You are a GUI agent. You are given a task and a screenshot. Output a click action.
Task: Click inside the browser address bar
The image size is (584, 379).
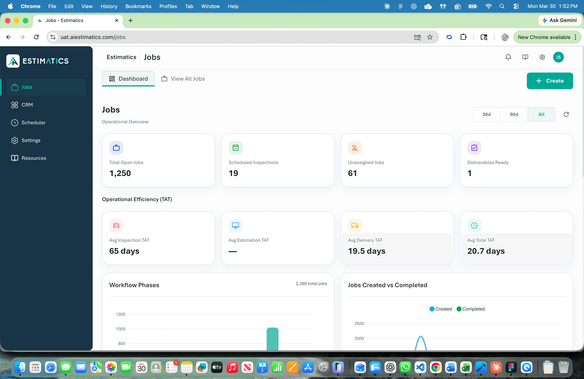[213, 37]
